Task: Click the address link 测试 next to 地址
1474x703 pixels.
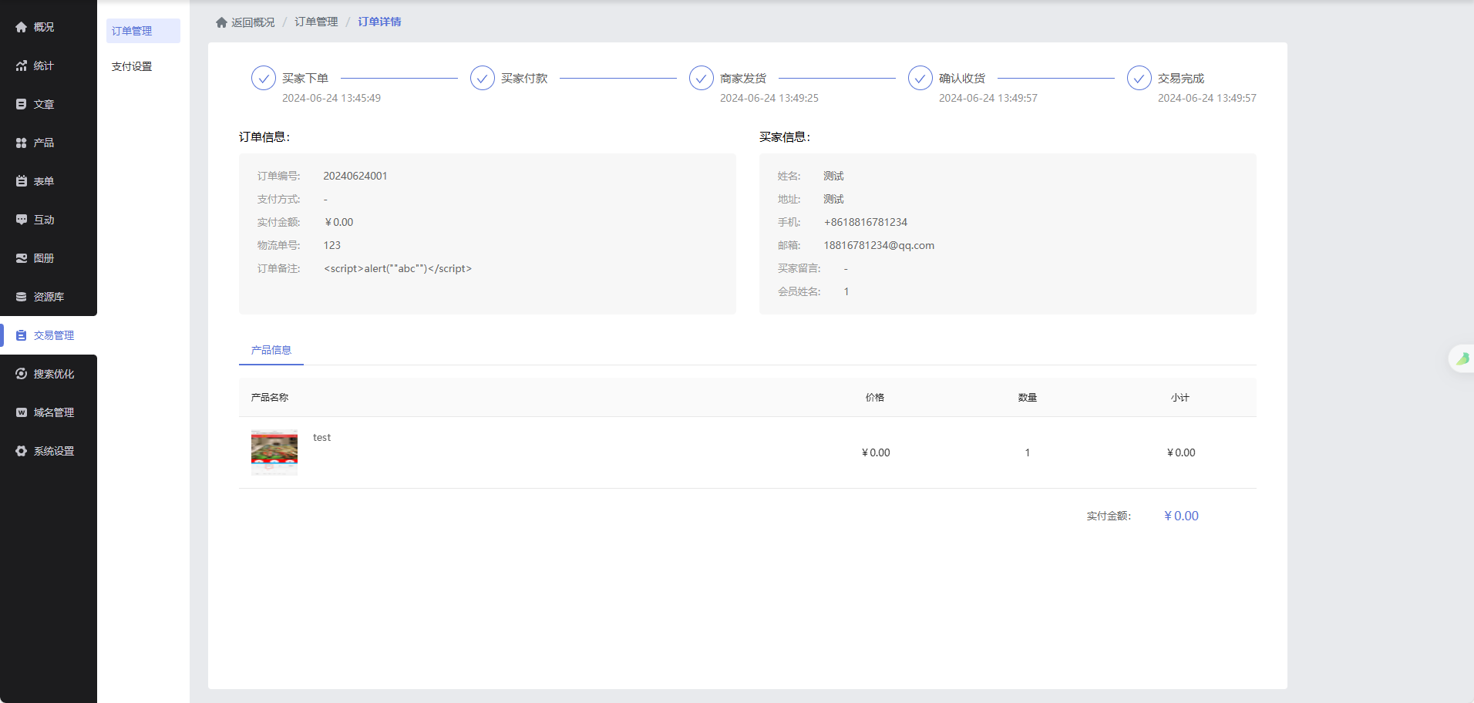Action: coord(833,199)
